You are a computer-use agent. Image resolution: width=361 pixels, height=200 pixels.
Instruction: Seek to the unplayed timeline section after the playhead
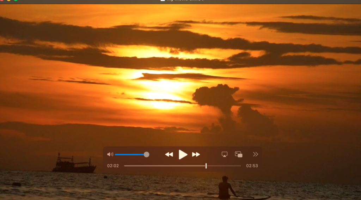(x=224, y=166)
